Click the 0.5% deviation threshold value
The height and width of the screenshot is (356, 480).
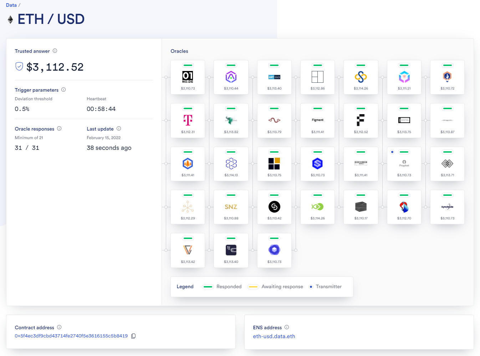(22, 109)
